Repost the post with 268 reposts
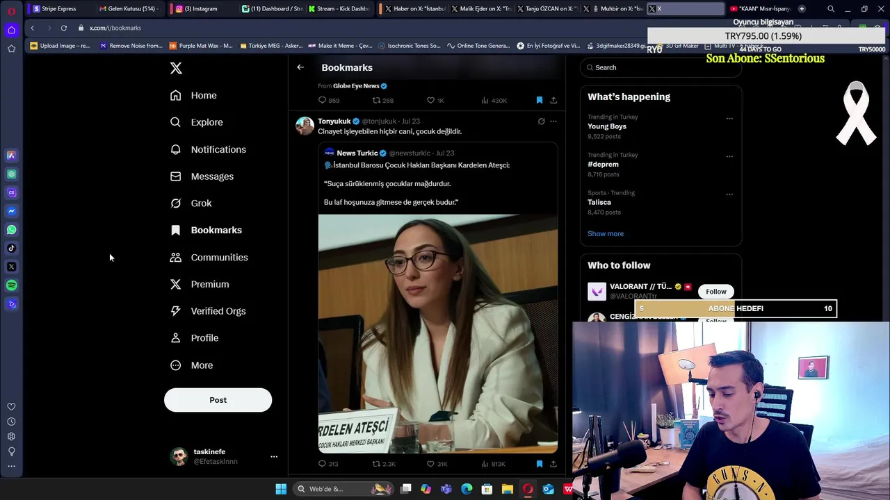This screenshot has height=500, width=890. click(383, 100)
